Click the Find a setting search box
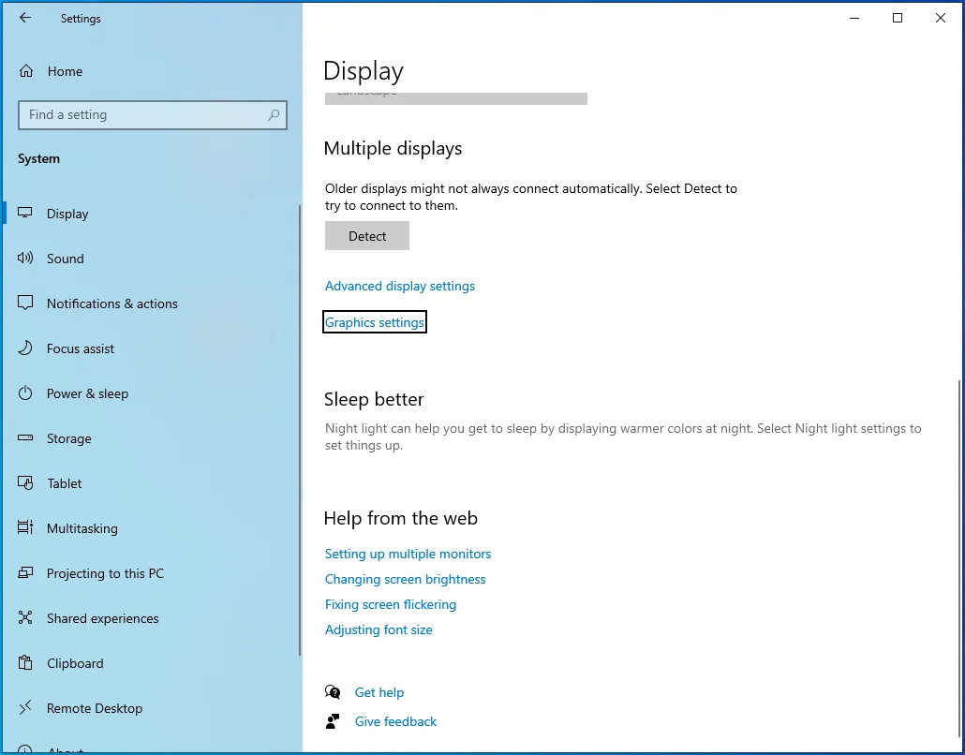 (153, 115)
